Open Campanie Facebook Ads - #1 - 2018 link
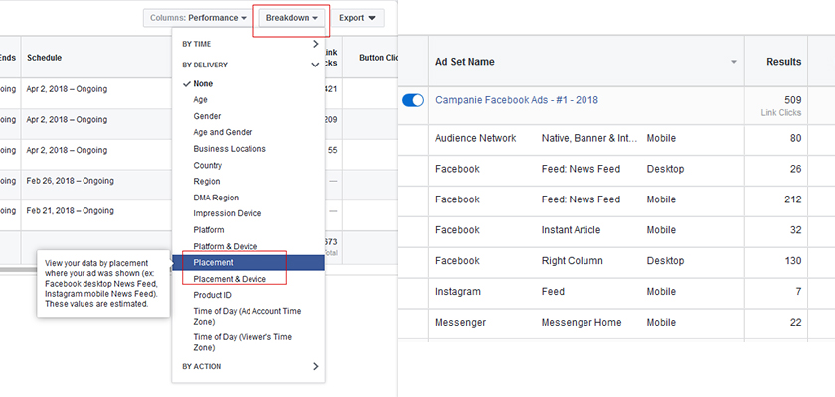 (x=517, y=100)
